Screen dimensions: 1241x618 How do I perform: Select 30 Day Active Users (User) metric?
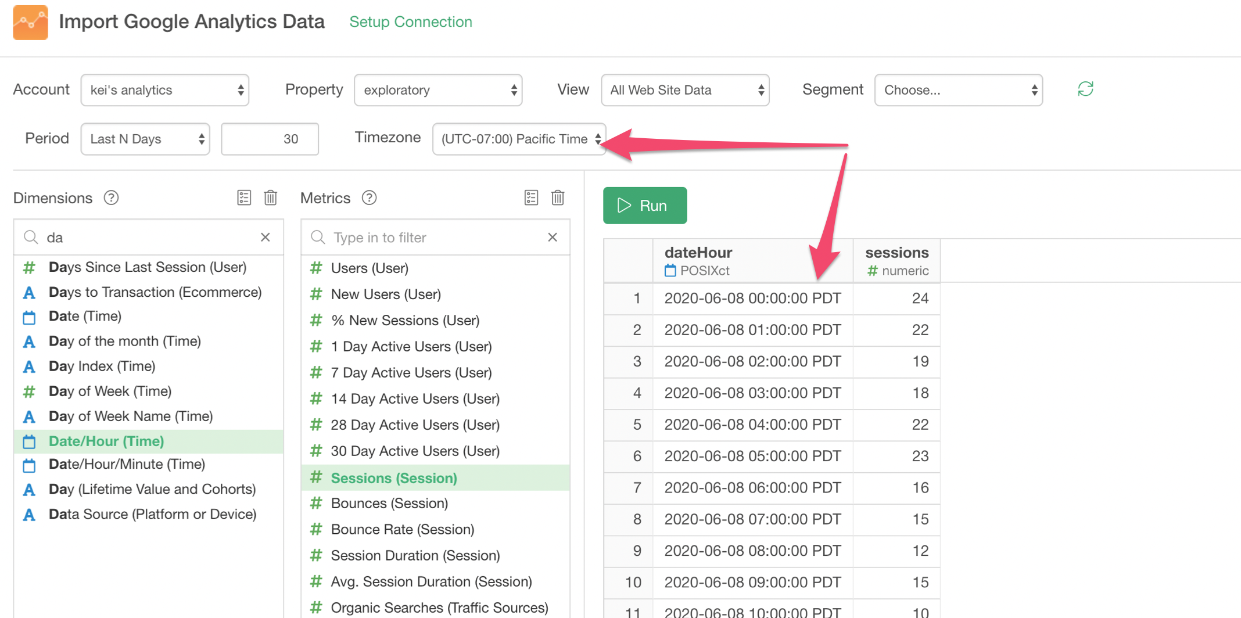(x=435, y=451)
